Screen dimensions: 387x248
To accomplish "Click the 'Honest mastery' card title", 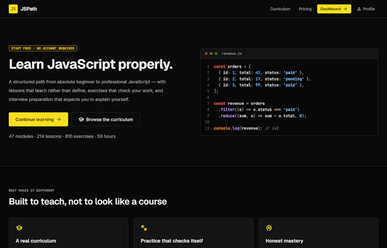I will click(x=284, y=241).
